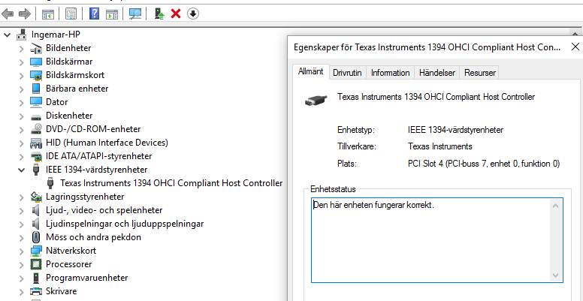Select Texas Instruments 1394 OHCI Compliant Host Controller in tree
The height and width of the screenshot is (301, 583).
(171, 183)
